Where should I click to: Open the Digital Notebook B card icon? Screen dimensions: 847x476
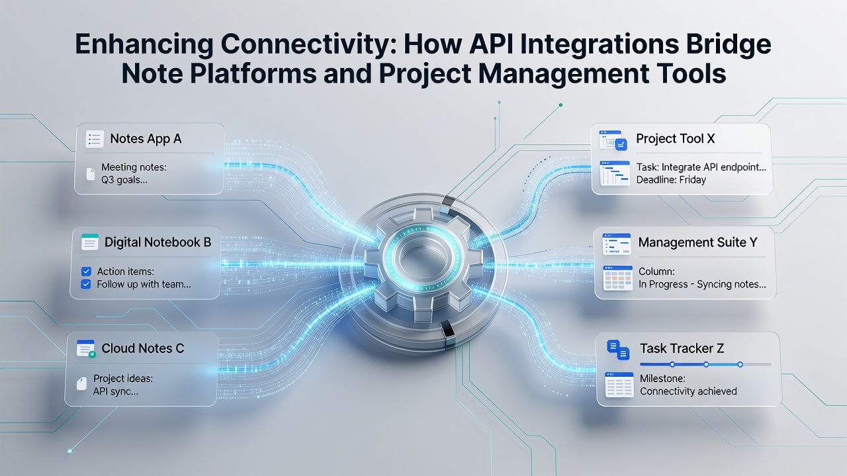click(x=89, y=242)
